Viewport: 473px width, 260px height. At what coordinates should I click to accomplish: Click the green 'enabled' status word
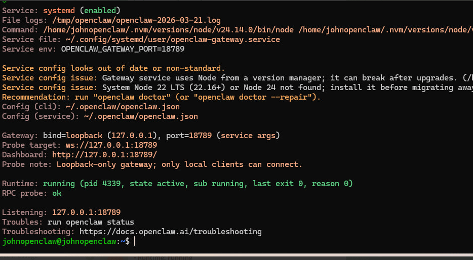100,11
